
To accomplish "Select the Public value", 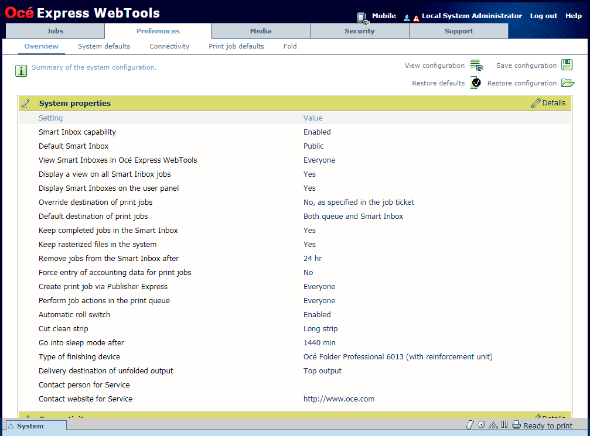I will [x=313, y=146].
